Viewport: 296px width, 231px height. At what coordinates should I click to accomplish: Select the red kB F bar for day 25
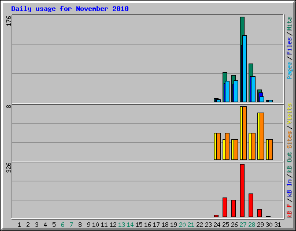click(x=225, y=207)
